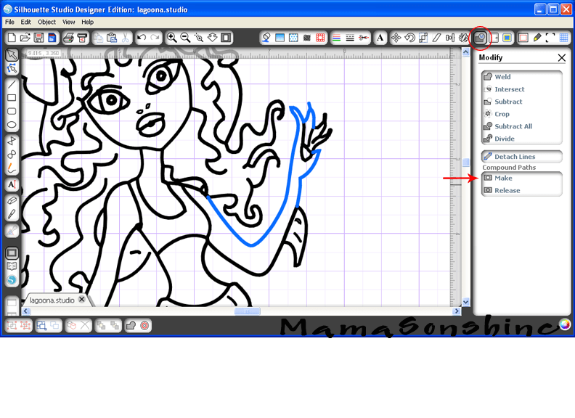Click the Zoom In magnifier icon
This screenshot has height=418, width=575.
pos(172,38)
